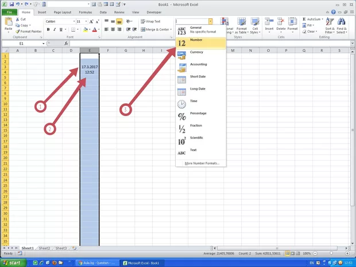The height and width of the screenshot is (267, 356).
Task: Click the Align Text Right icon
Action: click(119, 29)
